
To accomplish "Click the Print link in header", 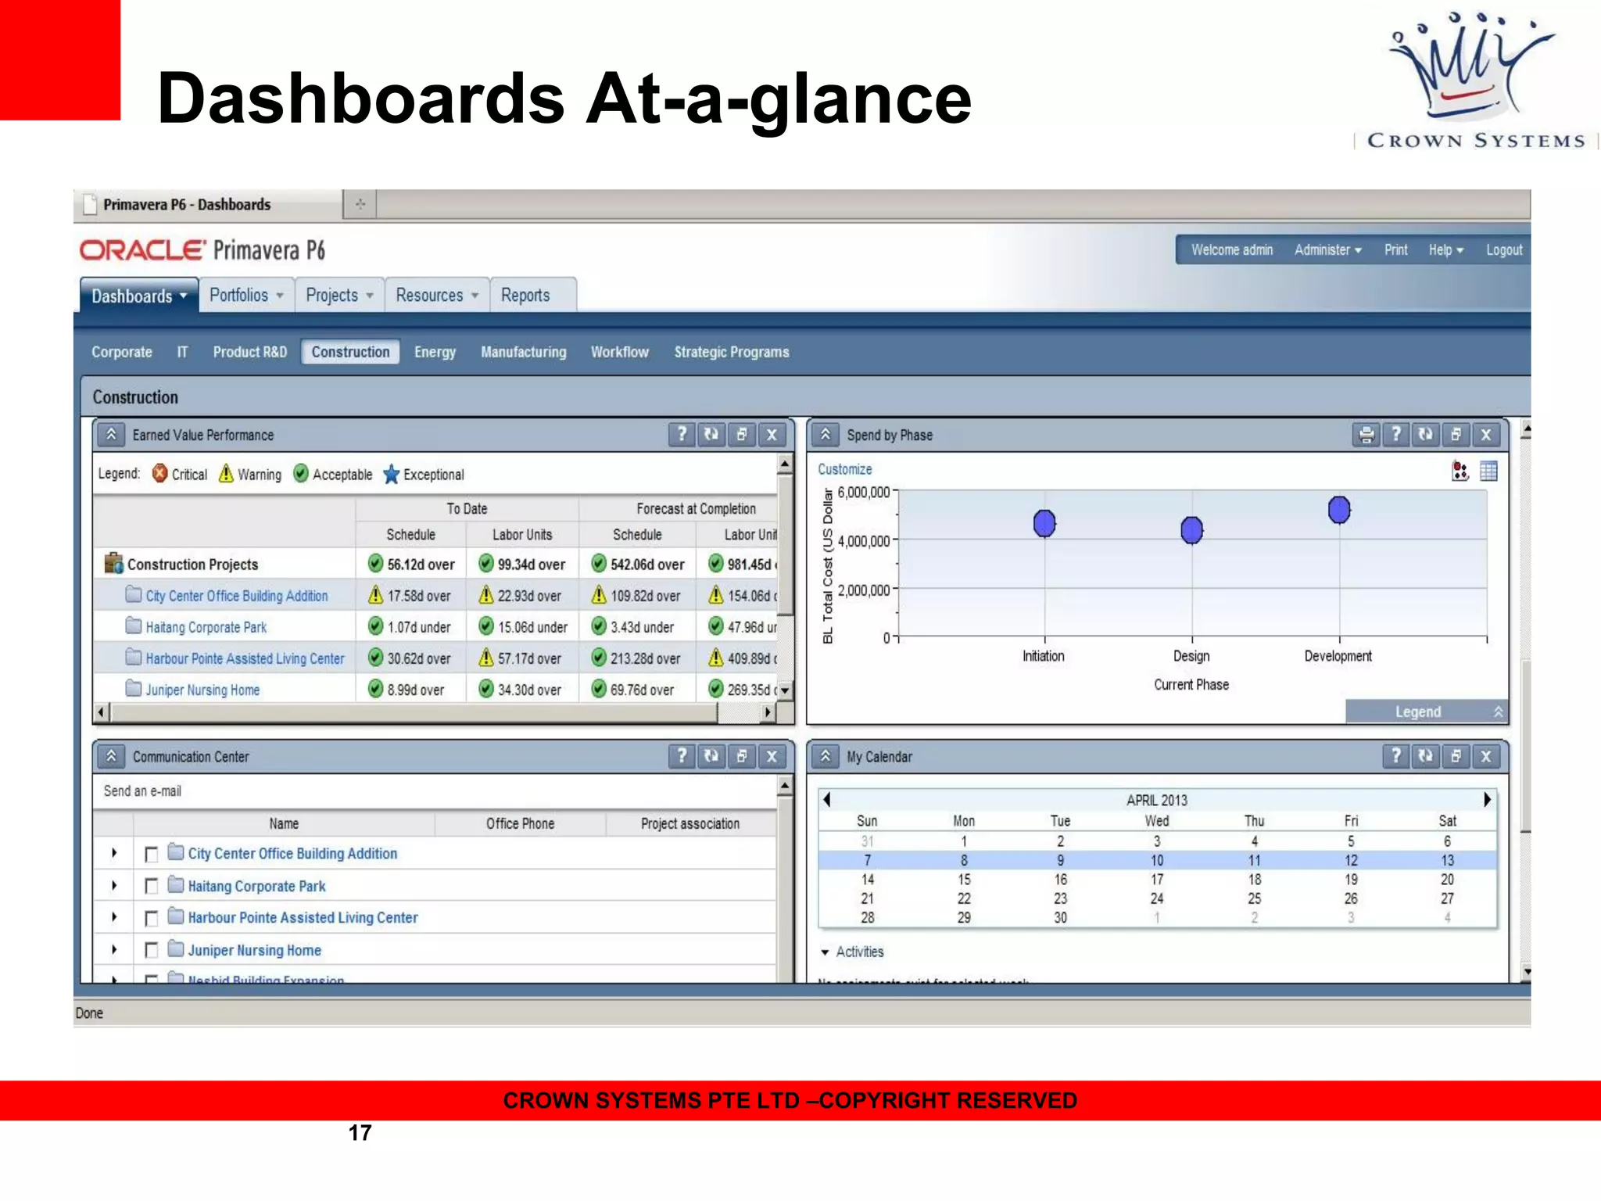I will 1395,249.
